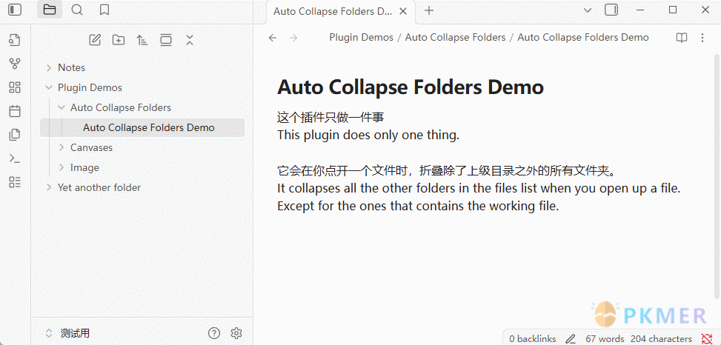Click Auto Collapse Folders Demo breadcrumb title

click(x=583, y=38)
